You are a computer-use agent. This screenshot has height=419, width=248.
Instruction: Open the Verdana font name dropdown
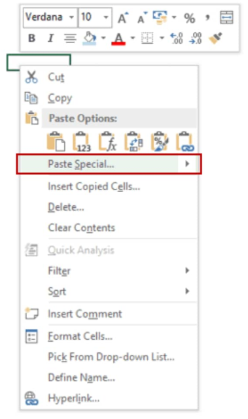coord(71,18)
